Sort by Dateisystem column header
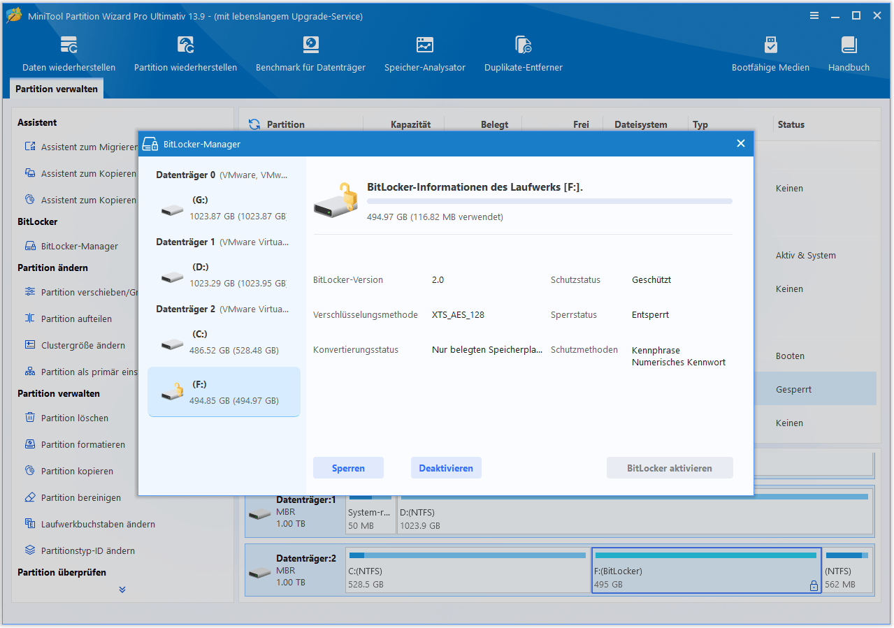894x628 pixels. click(640, 124)
